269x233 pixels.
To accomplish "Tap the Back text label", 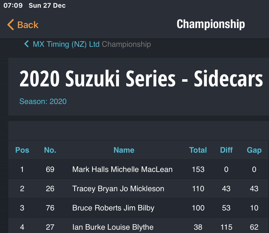I will pyautogui.click(x=28, y=25).
